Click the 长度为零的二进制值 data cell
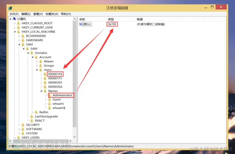Viewport: 235px width, 154px height. point(151,24)
